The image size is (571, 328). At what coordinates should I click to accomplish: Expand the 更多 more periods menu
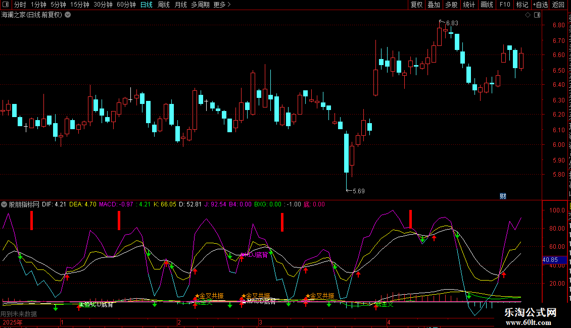222,5
